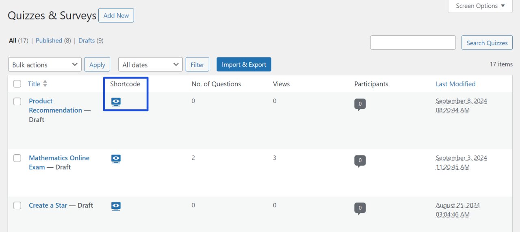
Task: Click the September 3, 2024 modified date
Action: pos(461,162)
